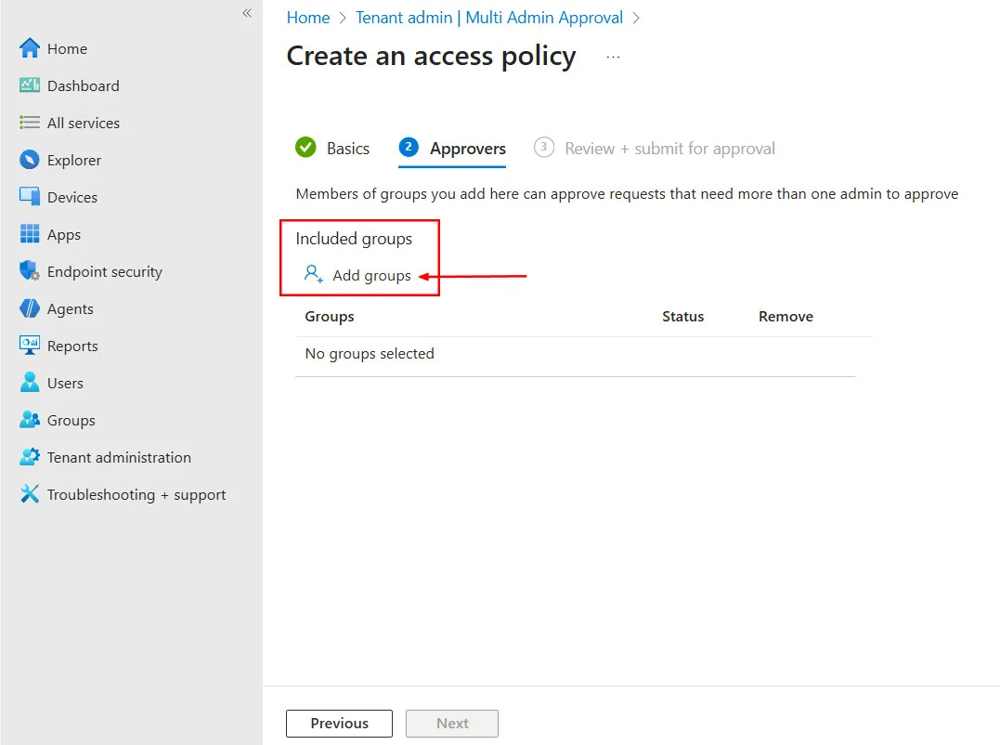1000x745 pixels.
Task: Click Add groups to include approvers
Action: pyautogui.click(x=357, y=275)
